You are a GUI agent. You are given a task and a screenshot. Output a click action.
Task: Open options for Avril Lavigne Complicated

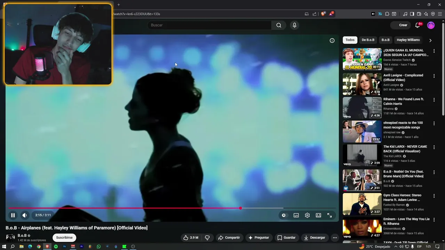[x=434, y=76]
